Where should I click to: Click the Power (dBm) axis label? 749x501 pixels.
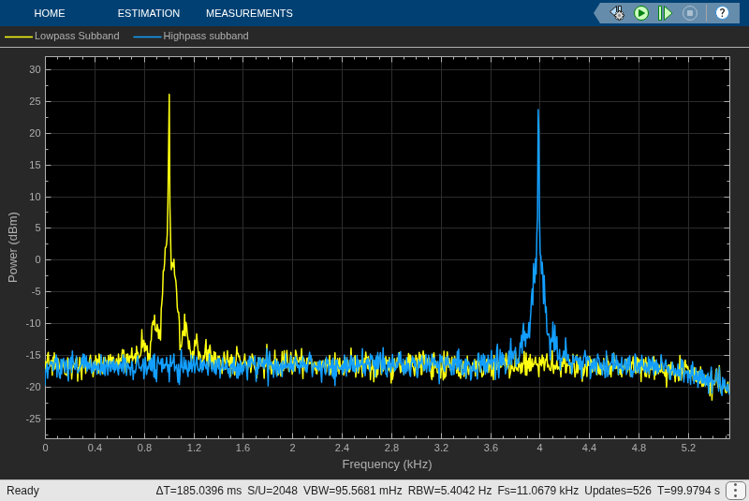(13, 247)
